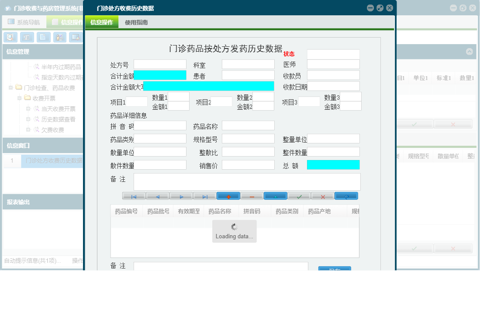Click inside the 处方号 input field
Screen dimensions: 480x317
(x=159, y=64)
